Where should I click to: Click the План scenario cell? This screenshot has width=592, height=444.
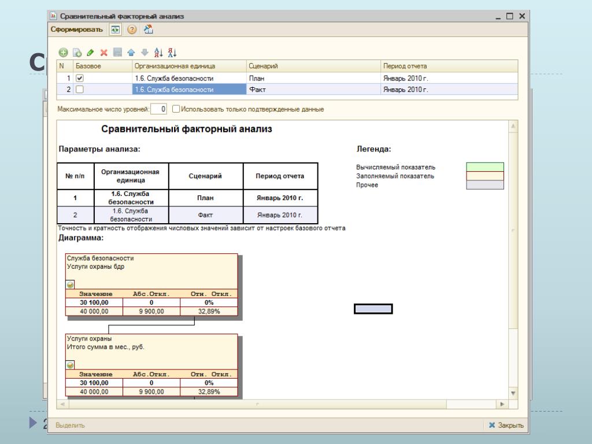pos(313,78)
